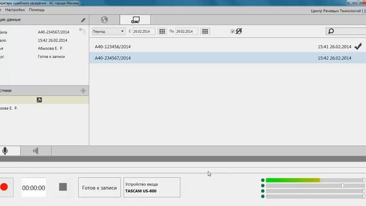Screen dimensions: 366x206
Task: Open calendar for end date
Action: point(205,31)
